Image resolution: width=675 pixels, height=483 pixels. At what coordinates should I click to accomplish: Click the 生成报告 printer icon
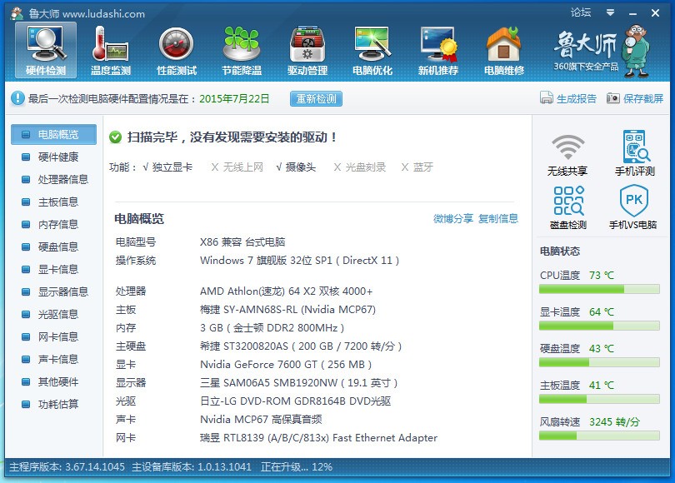547,98
